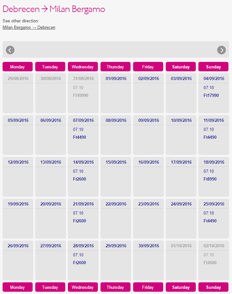Select the 25/09/2016 date
The height and width of the screenshot is (294, 232).
point(214,204)
